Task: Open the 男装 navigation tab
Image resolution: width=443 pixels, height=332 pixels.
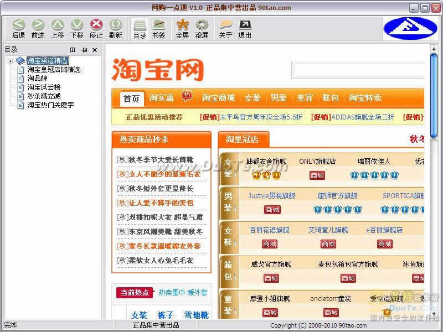Action: coord(279,98)
